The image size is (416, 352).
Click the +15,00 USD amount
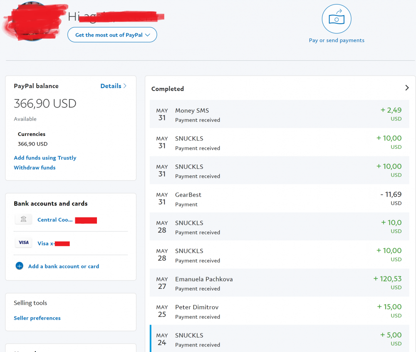point(389,307)
